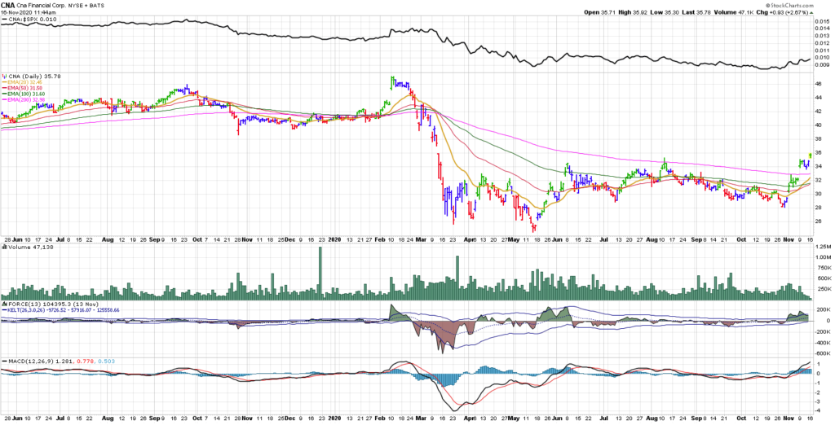
Task: Click the green up-arrow after the change percentage
Action: [813, 11]
